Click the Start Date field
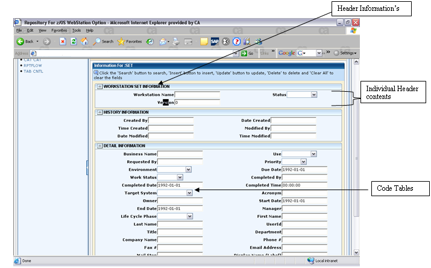This screenshot has width=431, height=268. point(304,200)
